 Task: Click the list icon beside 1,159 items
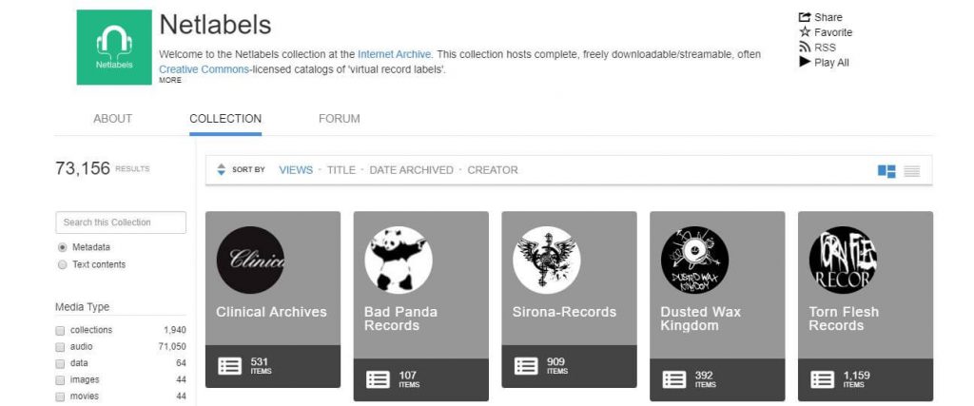pos(823,379)
